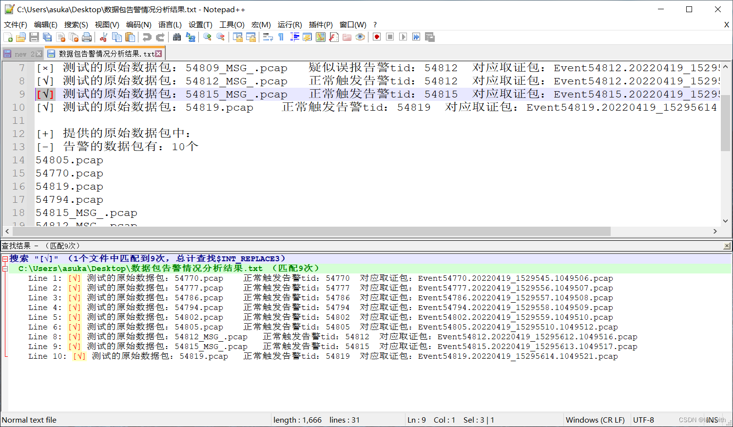Save the current recorded macro icon
This screenshot has height=427, width=733.
[429, 37]
